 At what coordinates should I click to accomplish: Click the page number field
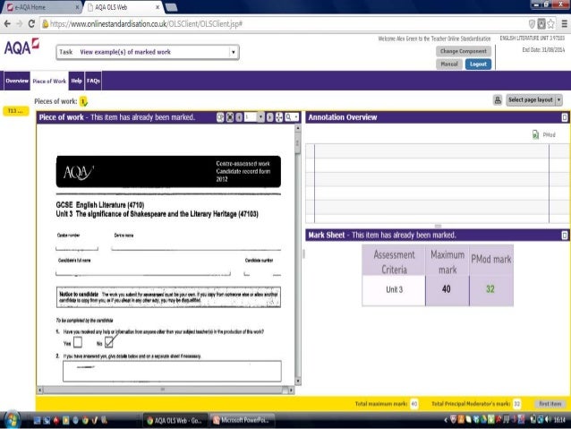point(251,117)
